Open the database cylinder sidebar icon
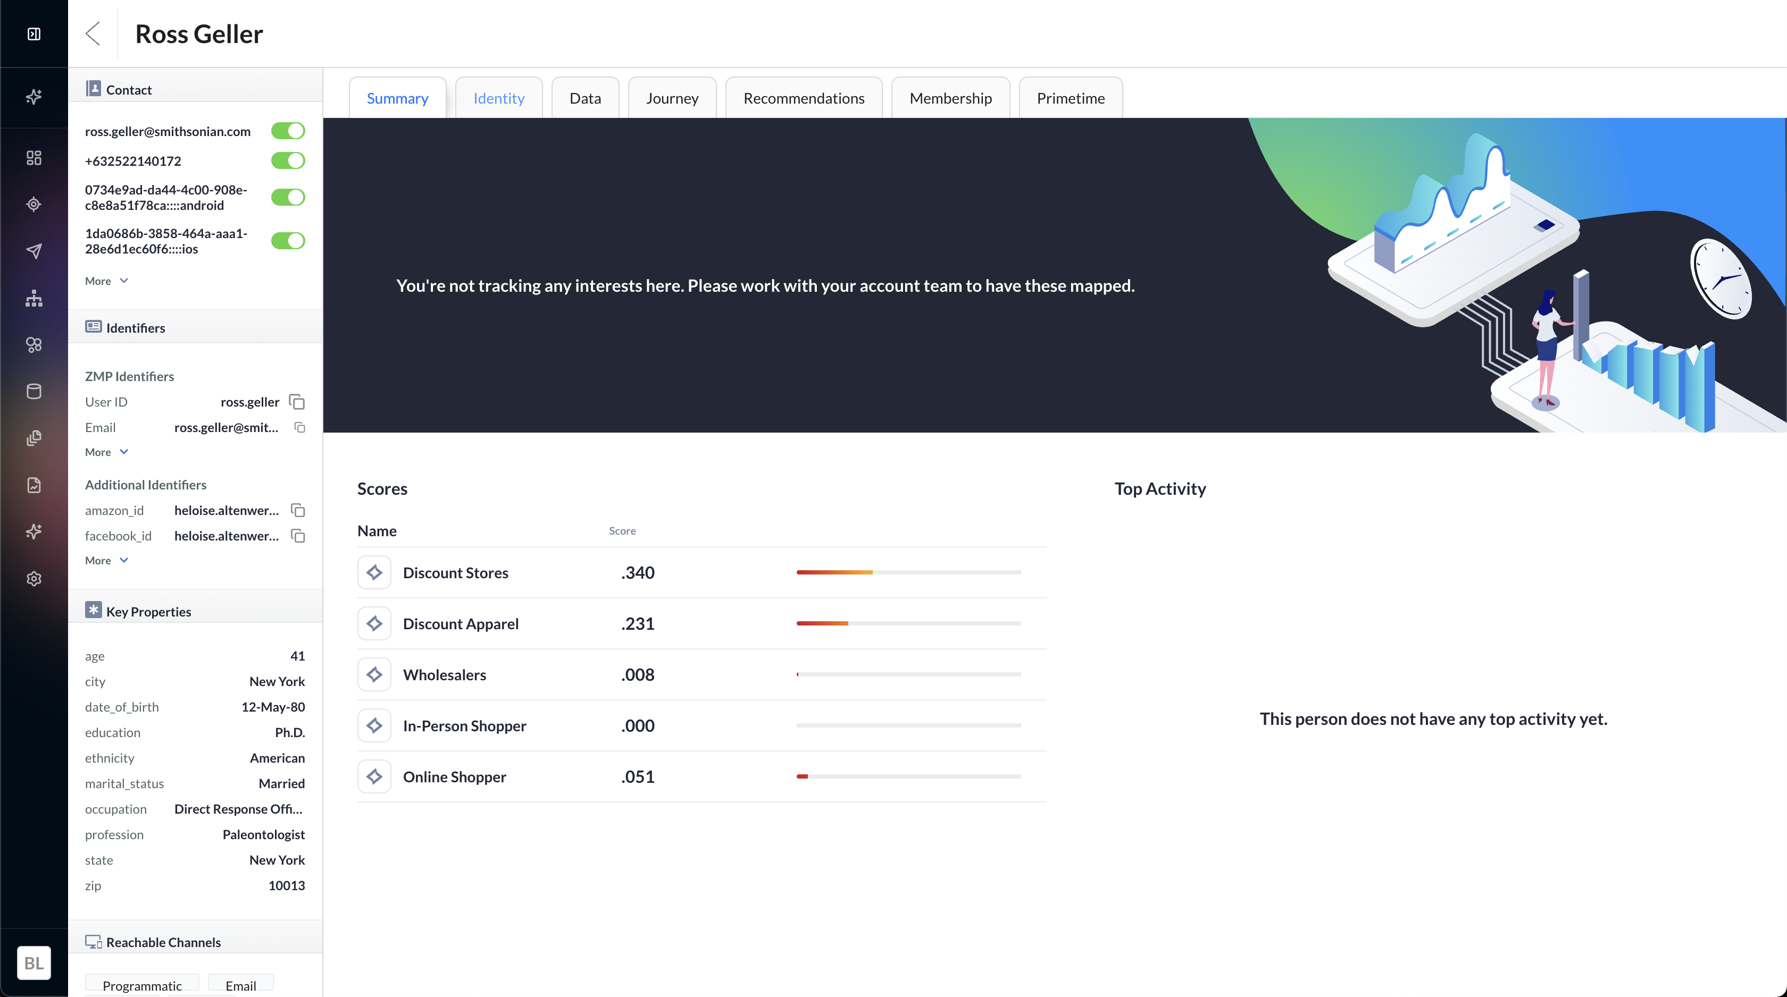The width and height of the screenshot is (1787, 997). 34,391
